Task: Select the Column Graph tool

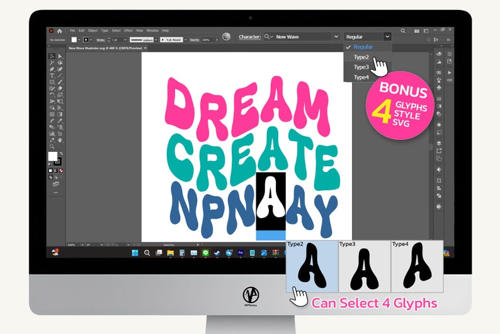Action: pyautogui.click(x=52, y=134)
